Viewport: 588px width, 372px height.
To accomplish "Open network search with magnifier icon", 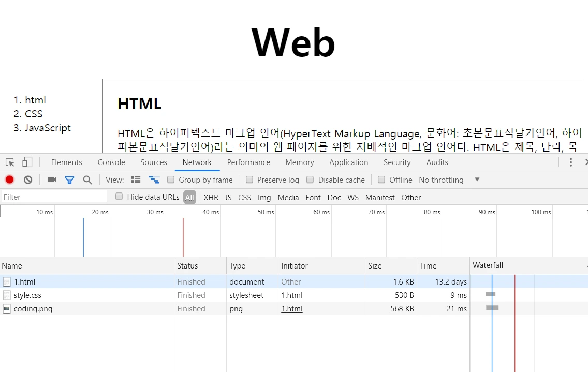I will 87,180.
